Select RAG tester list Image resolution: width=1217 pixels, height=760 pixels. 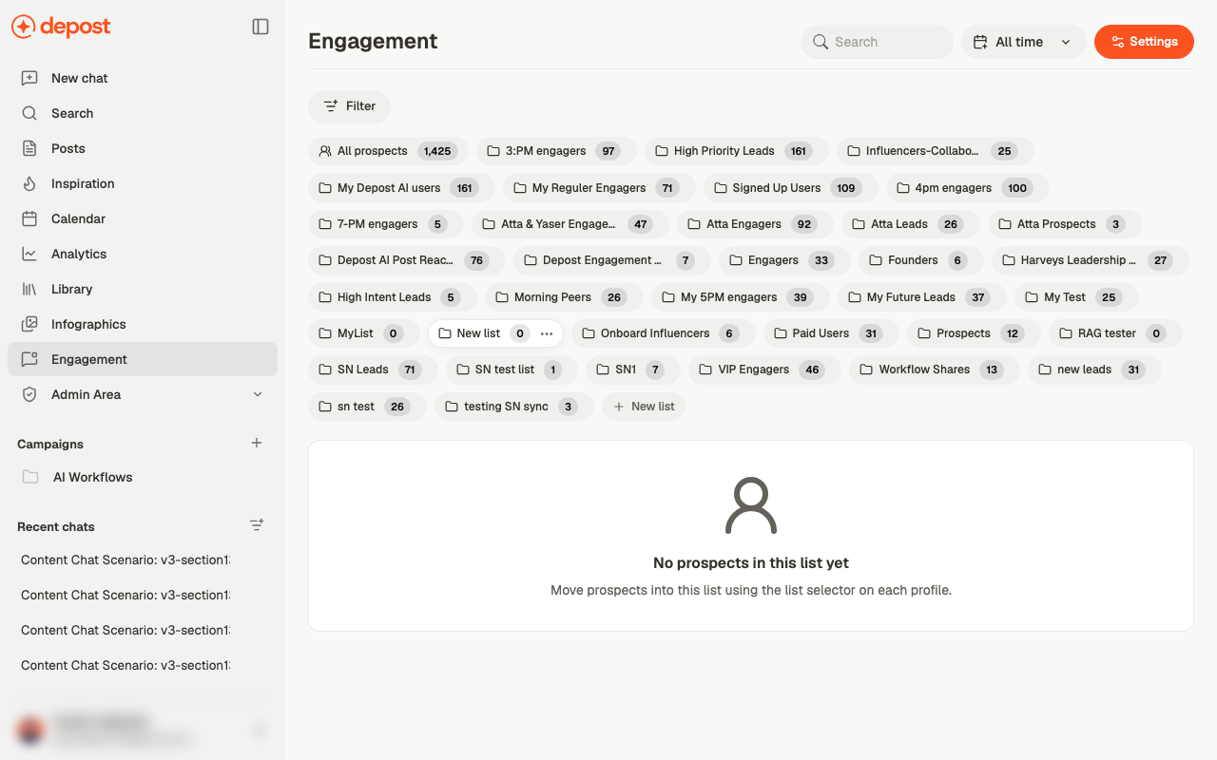coord(1115,333)
